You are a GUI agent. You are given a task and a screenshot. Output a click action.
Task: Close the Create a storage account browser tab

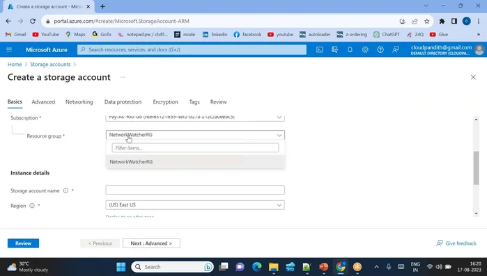[x=88, y=6]
